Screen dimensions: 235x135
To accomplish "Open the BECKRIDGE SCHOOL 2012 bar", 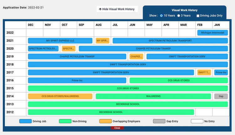I will click(111, 112).
